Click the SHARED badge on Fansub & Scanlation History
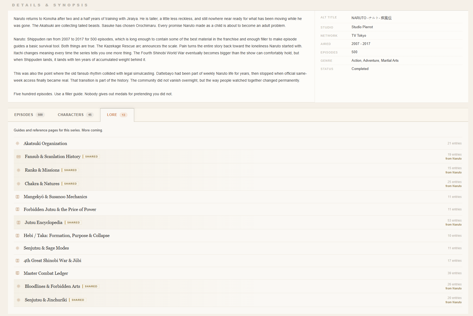The image size is (473, 316). 91,157
